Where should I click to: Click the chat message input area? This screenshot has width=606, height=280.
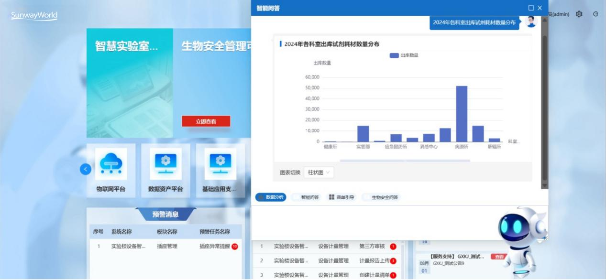(373, 222)
